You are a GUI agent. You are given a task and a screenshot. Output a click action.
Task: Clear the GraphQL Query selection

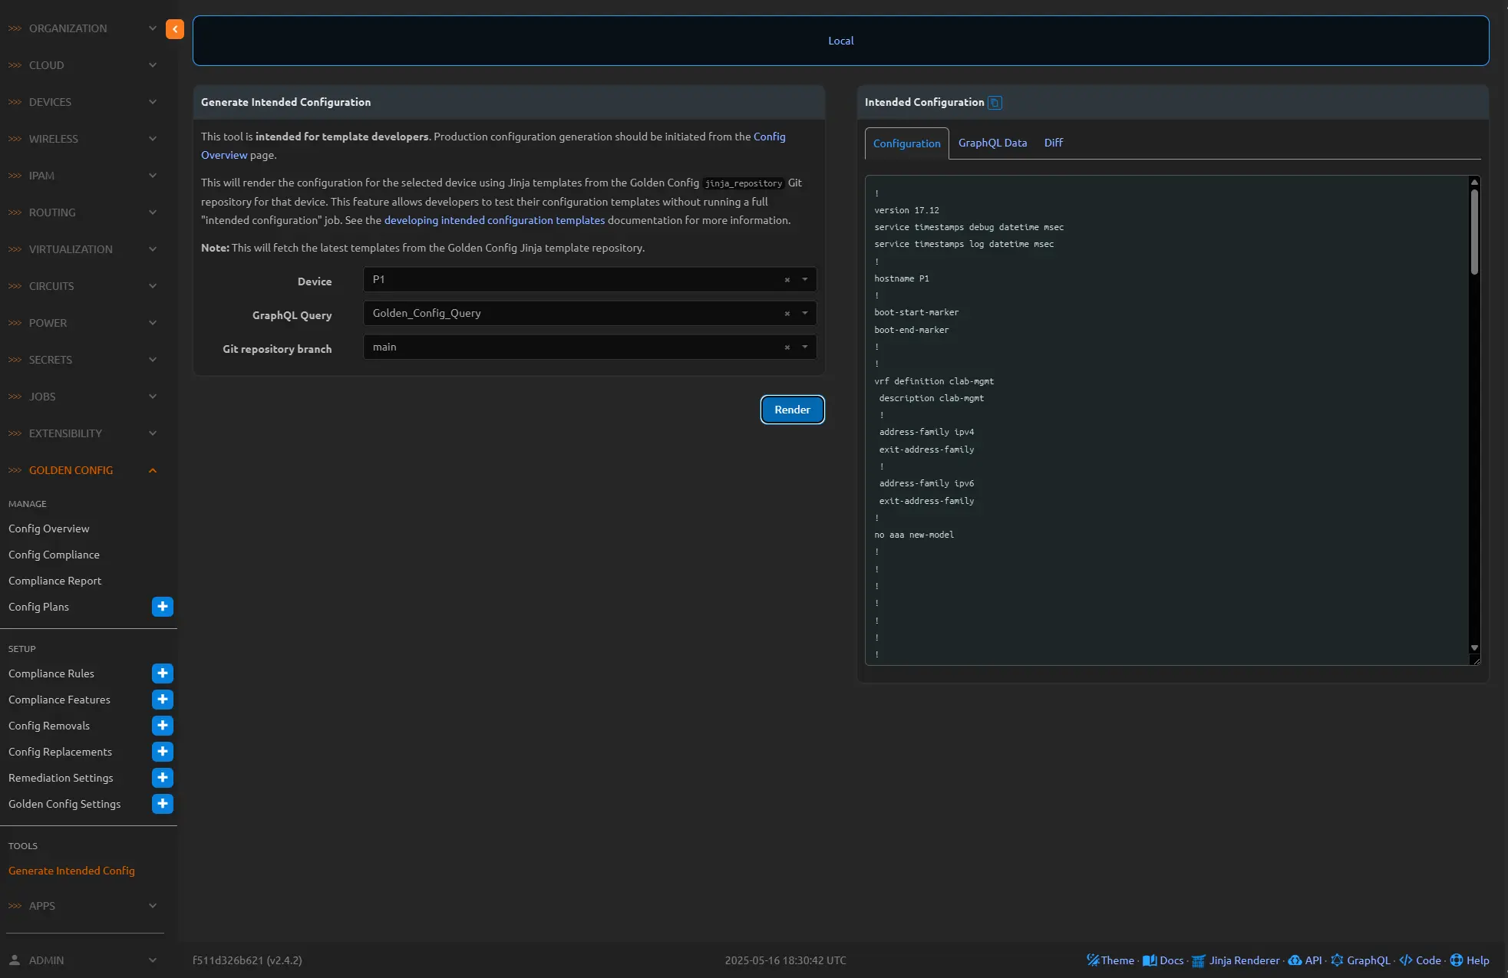click(787, 314)
